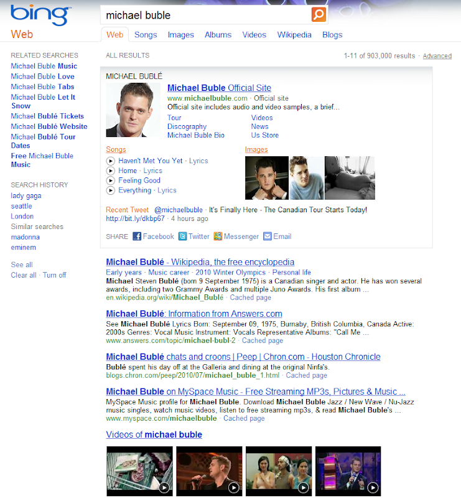Open the black-and-white third image
The image size is (461, 498).
pos(350,178)
